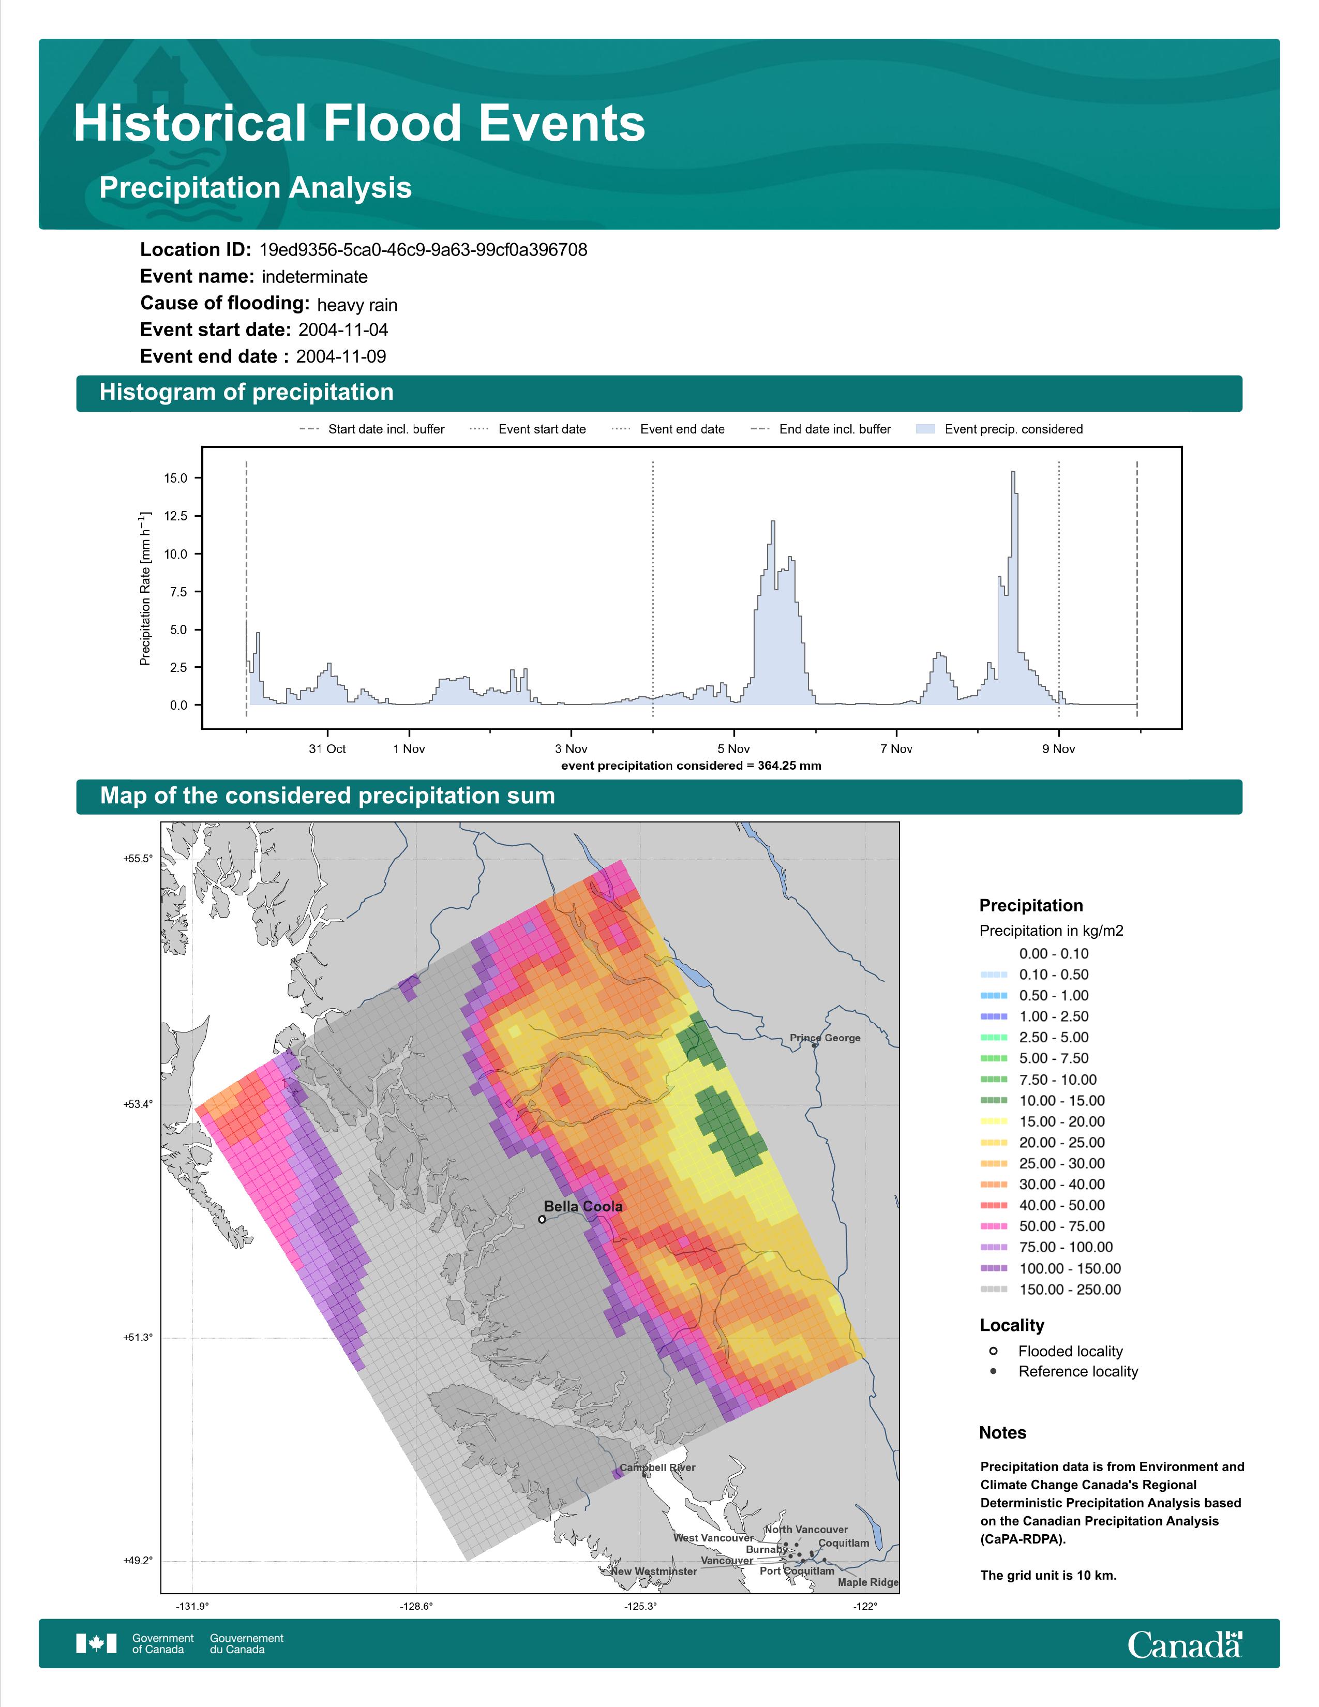Select the 1.00 - 2.50 legend swatch
Image resolution: width=1319 pixels, height=1707 pixels.
[994, 1017]
